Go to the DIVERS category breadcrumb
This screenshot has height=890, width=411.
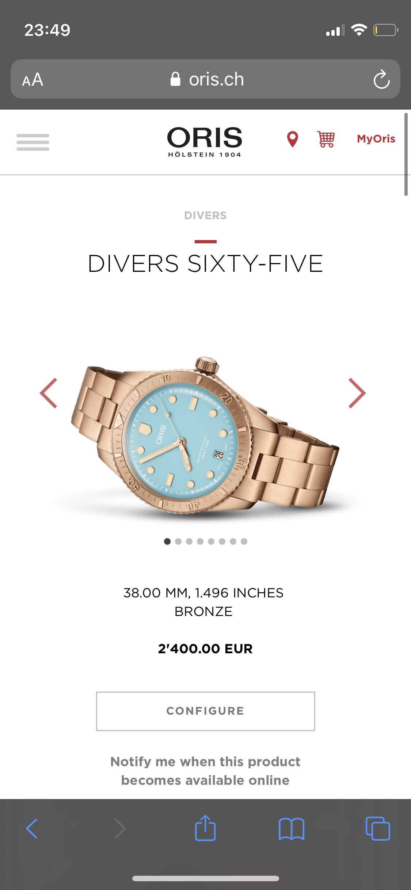pos(205,216)
